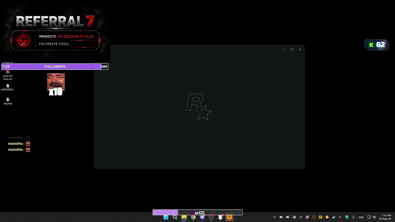This screenshot has width=395, height=222.
Task: Maximize the Rockstar launcher window
Action: (x=292, y=50)
